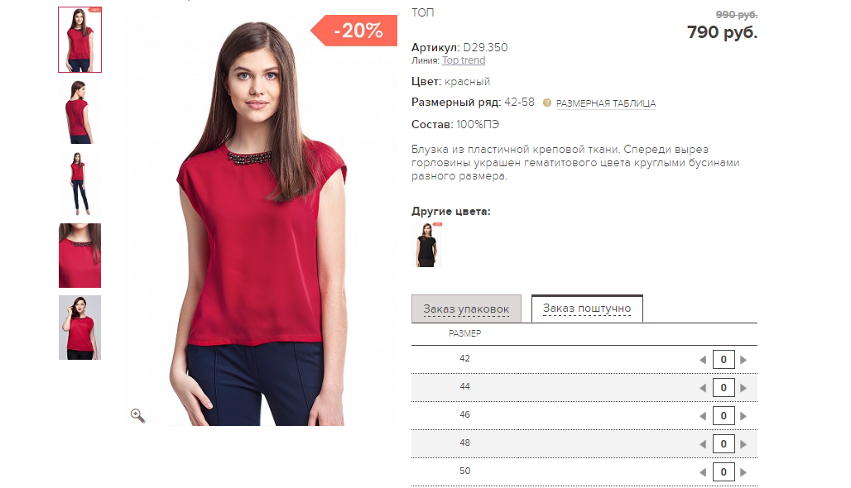The height and width of the screenshot is (488, 851).
Task: Click the quantity field for size 44
Action: [724, 388]
